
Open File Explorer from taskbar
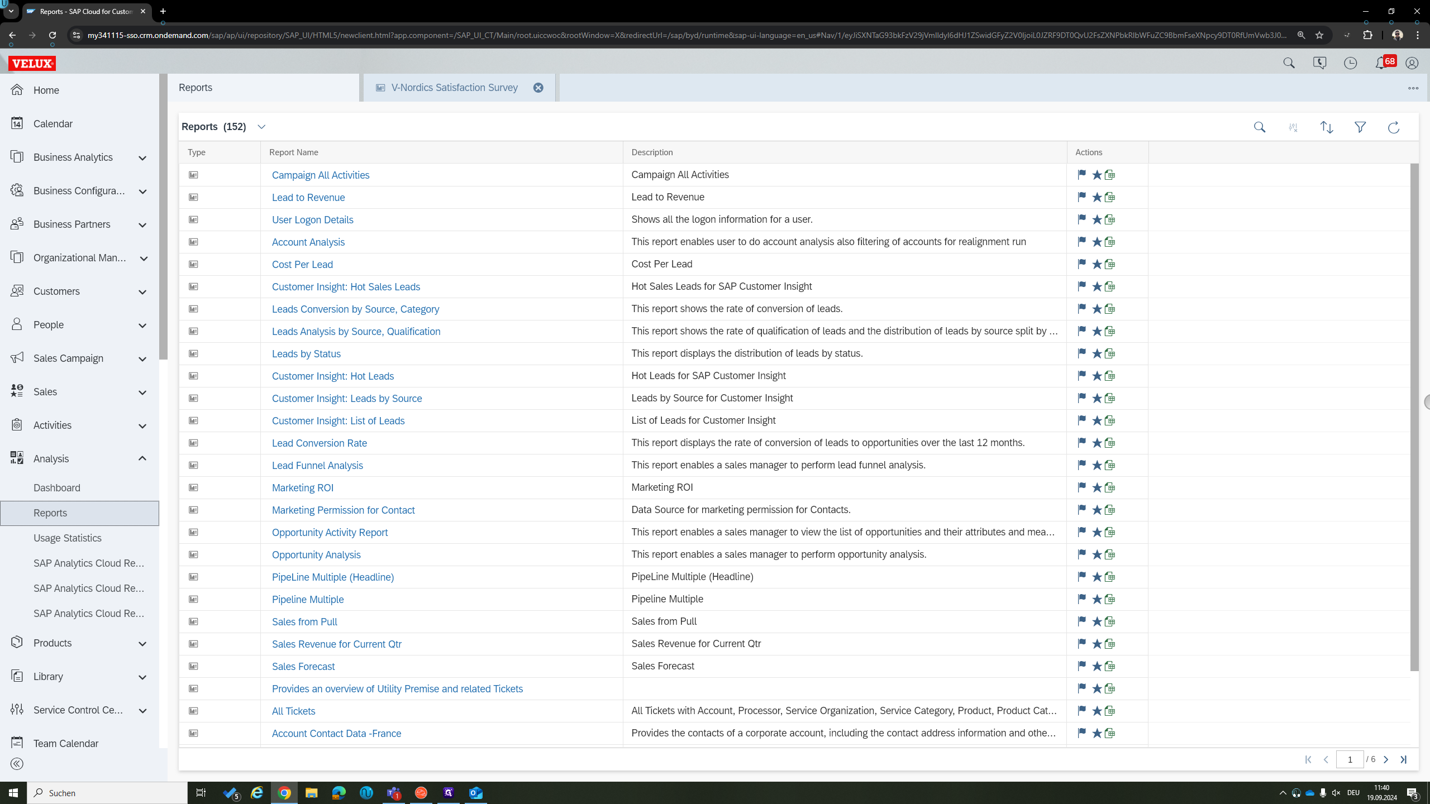[312, 793]
